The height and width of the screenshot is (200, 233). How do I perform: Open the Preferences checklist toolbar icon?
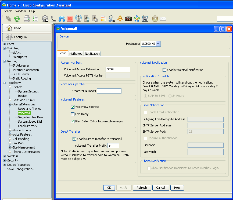[35, 19]
